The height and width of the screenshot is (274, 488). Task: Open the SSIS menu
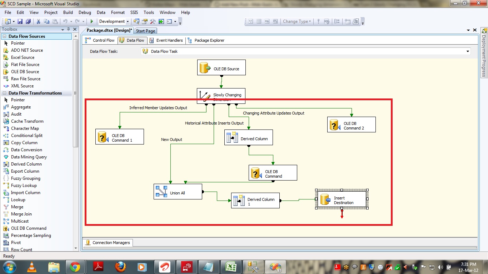[134, 12]
